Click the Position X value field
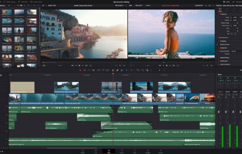242x154 pixels. (x=235, y=20)
